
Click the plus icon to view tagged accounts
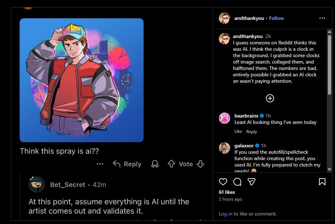[x=270, y=99]
